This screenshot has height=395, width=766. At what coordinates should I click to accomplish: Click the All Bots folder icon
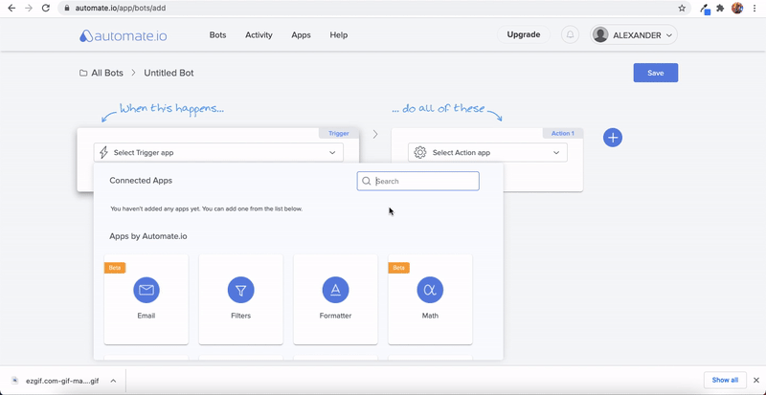click(x=83, y=74)
